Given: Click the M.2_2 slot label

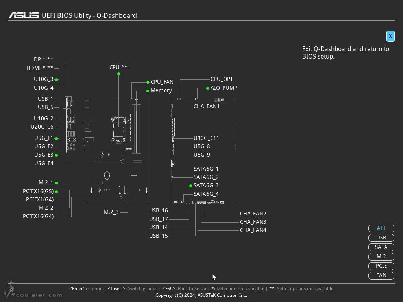Looking at the screenshot, I should click(x=46, y=208).
